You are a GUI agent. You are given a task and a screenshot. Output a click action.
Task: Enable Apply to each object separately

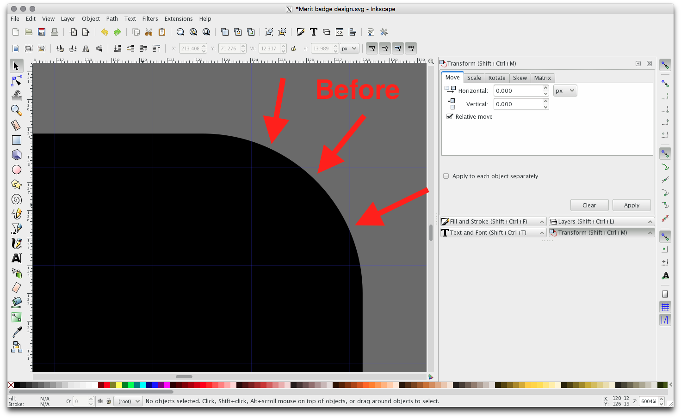pyautogui.click(x=446, y=176)
